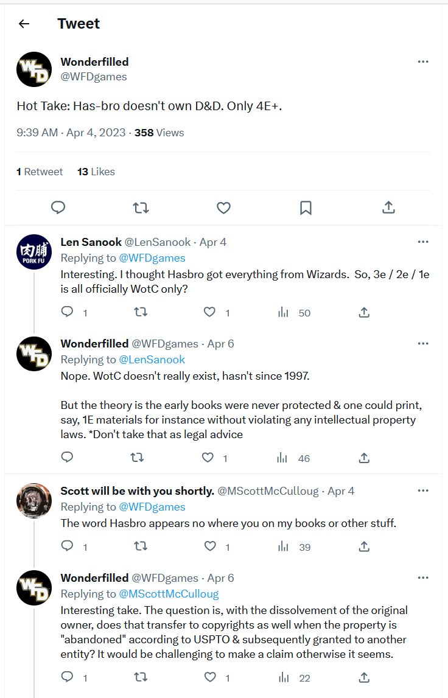The width and height of the screenshot is (448, 698).
Task: View the 13 Likes list
Action: pyautogui.click(x=96, y=172)
